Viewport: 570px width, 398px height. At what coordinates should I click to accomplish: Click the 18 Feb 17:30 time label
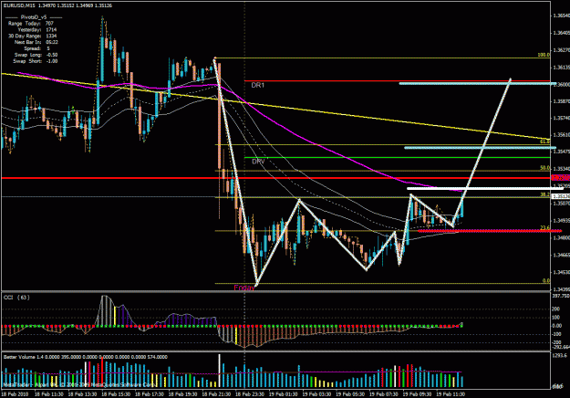[x=149, y=394]
